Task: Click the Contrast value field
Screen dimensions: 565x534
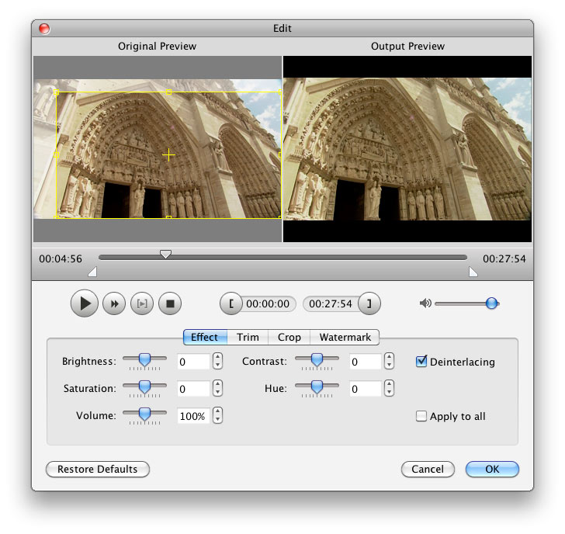Action: (x=366, y=362)
